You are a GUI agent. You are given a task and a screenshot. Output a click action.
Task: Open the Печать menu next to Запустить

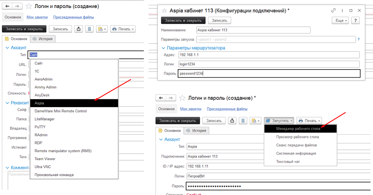click(309, 121)
